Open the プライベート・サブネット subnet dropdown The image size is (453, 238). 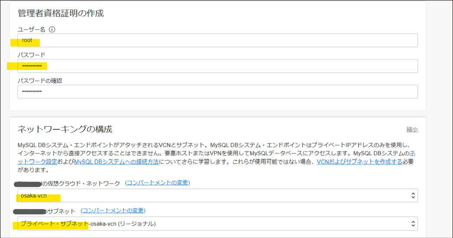pos(218,224)
